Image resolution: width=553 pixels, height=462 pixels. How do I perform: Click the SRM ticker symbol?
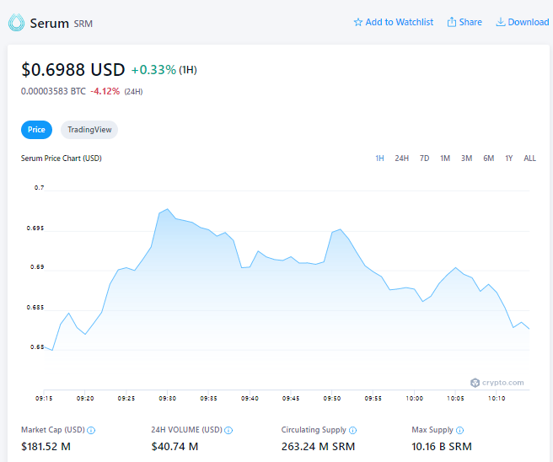[x=83, y=24]
